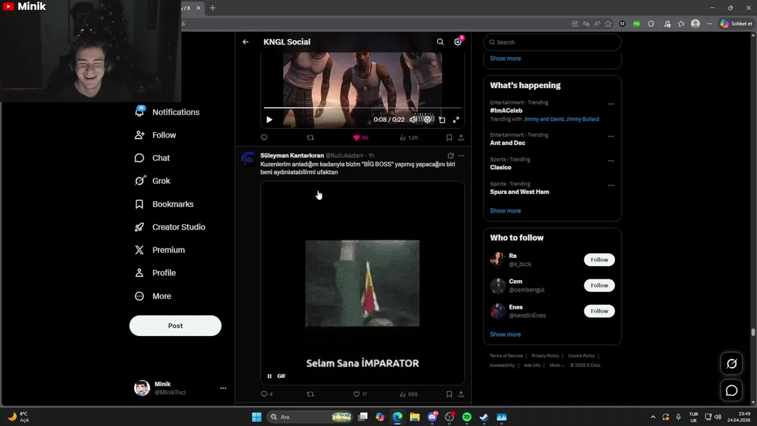Mute the video volume
Image resolution: width=757 pixels, height=426 pixels.
pyautogui.click(x=413, y=120)
